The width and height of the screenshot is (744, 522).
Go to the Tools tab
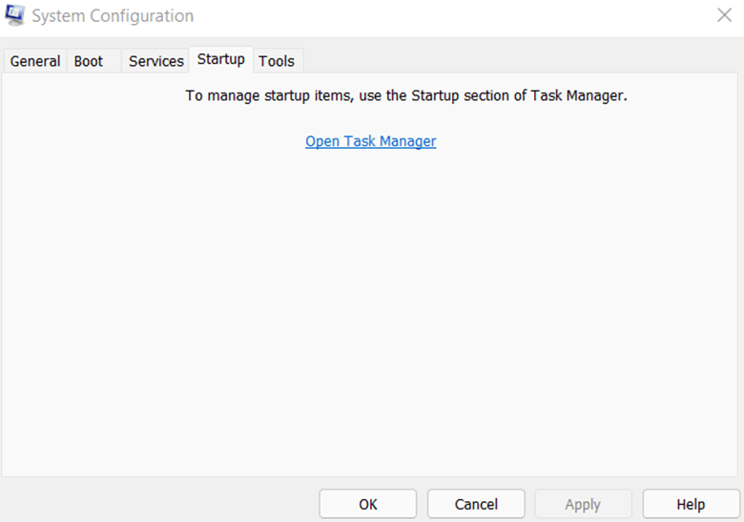tap(277, 61)
